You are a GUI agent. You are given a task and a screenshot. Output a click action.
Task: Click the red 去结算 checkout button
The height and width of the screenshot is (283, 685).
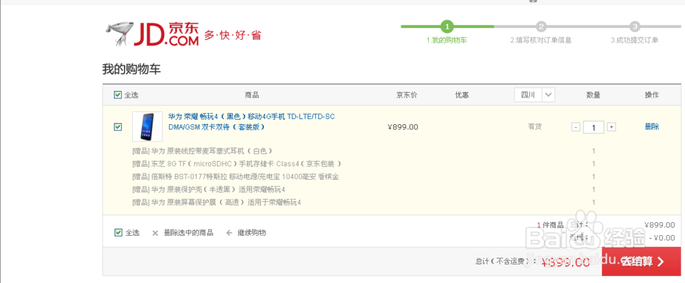pyautogui.click(x=642, y=261)
